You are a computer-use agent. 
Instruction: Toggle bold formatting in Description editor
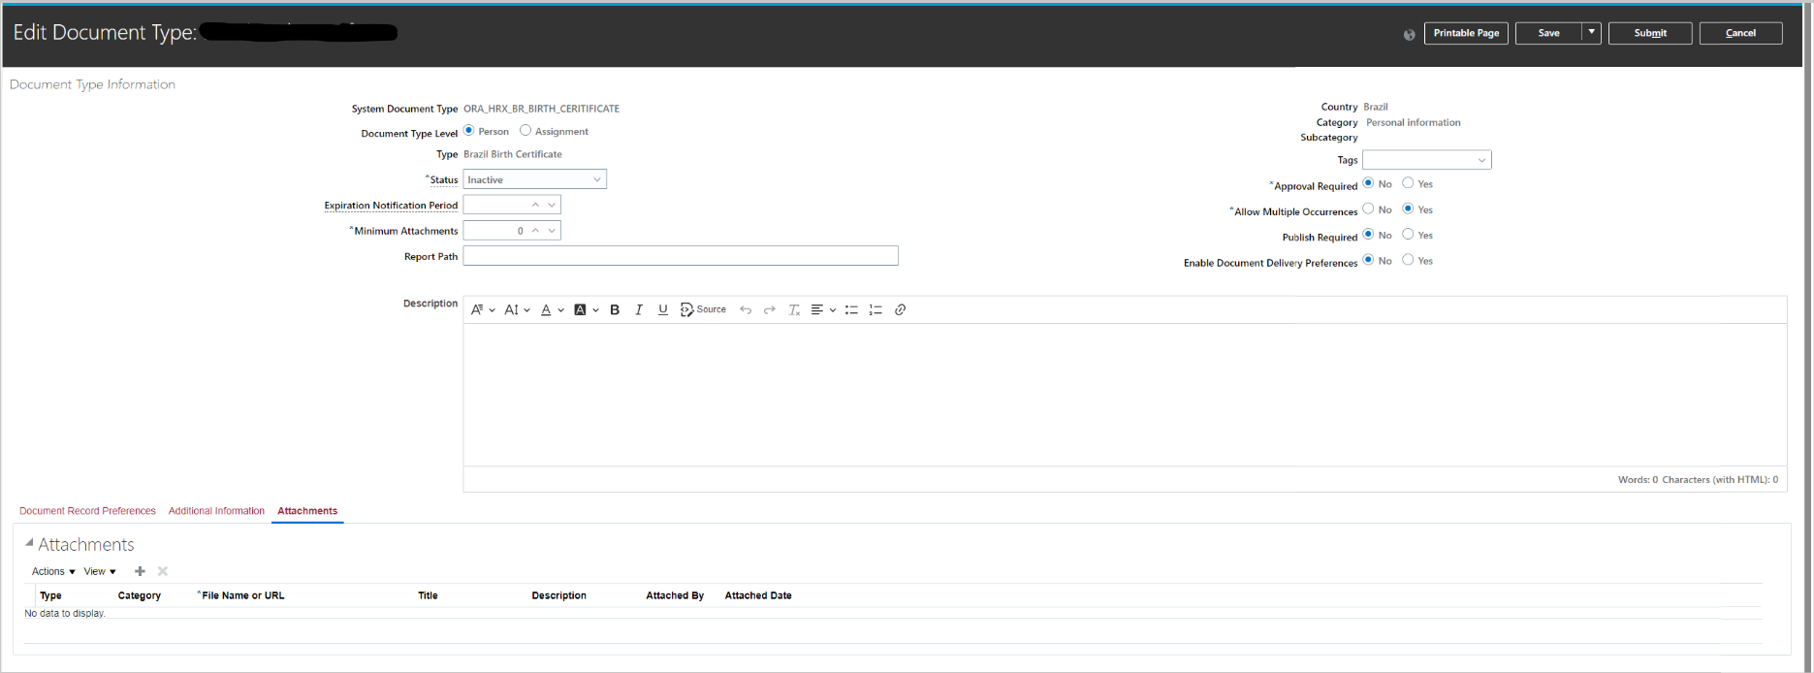pos(615,309)
